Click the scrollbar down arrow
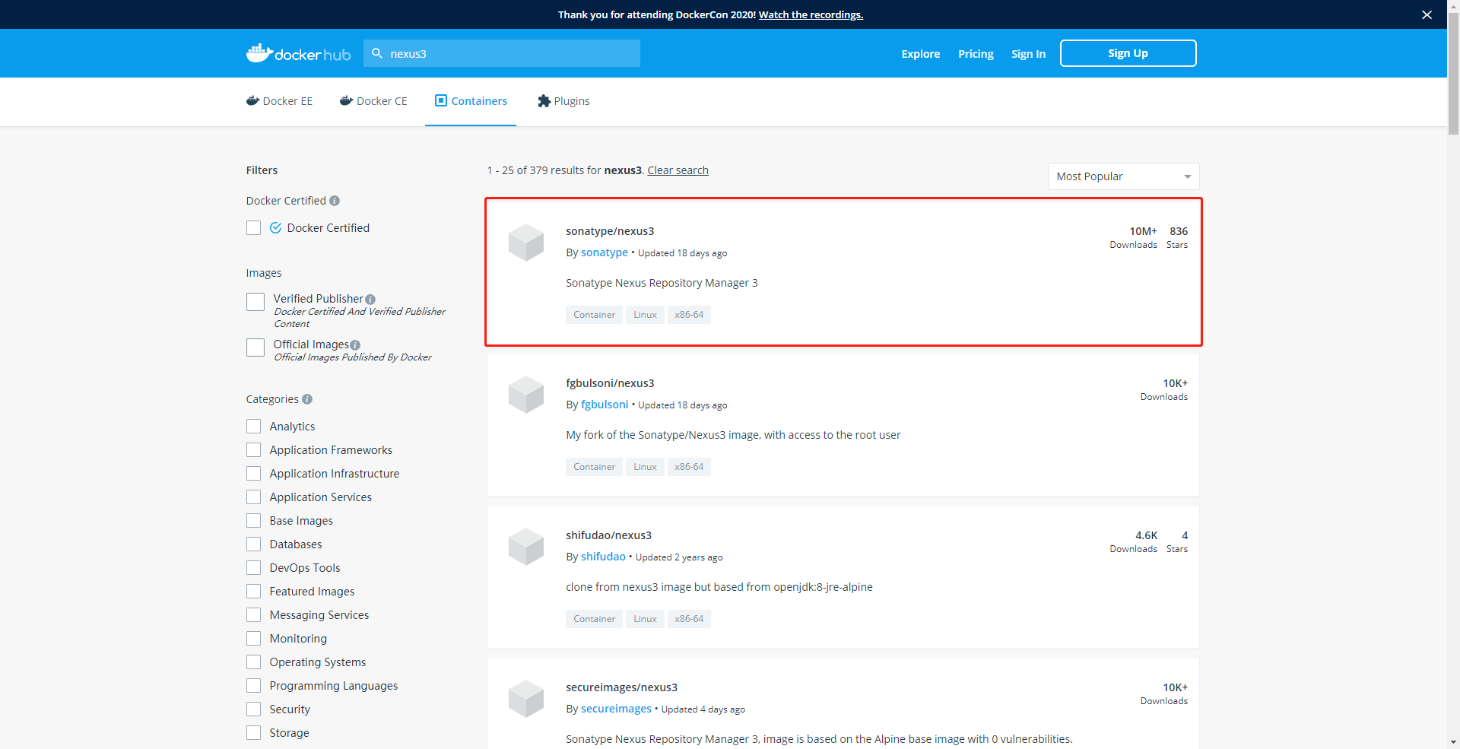This screenshot has height=749, width=1460. 1453,742
